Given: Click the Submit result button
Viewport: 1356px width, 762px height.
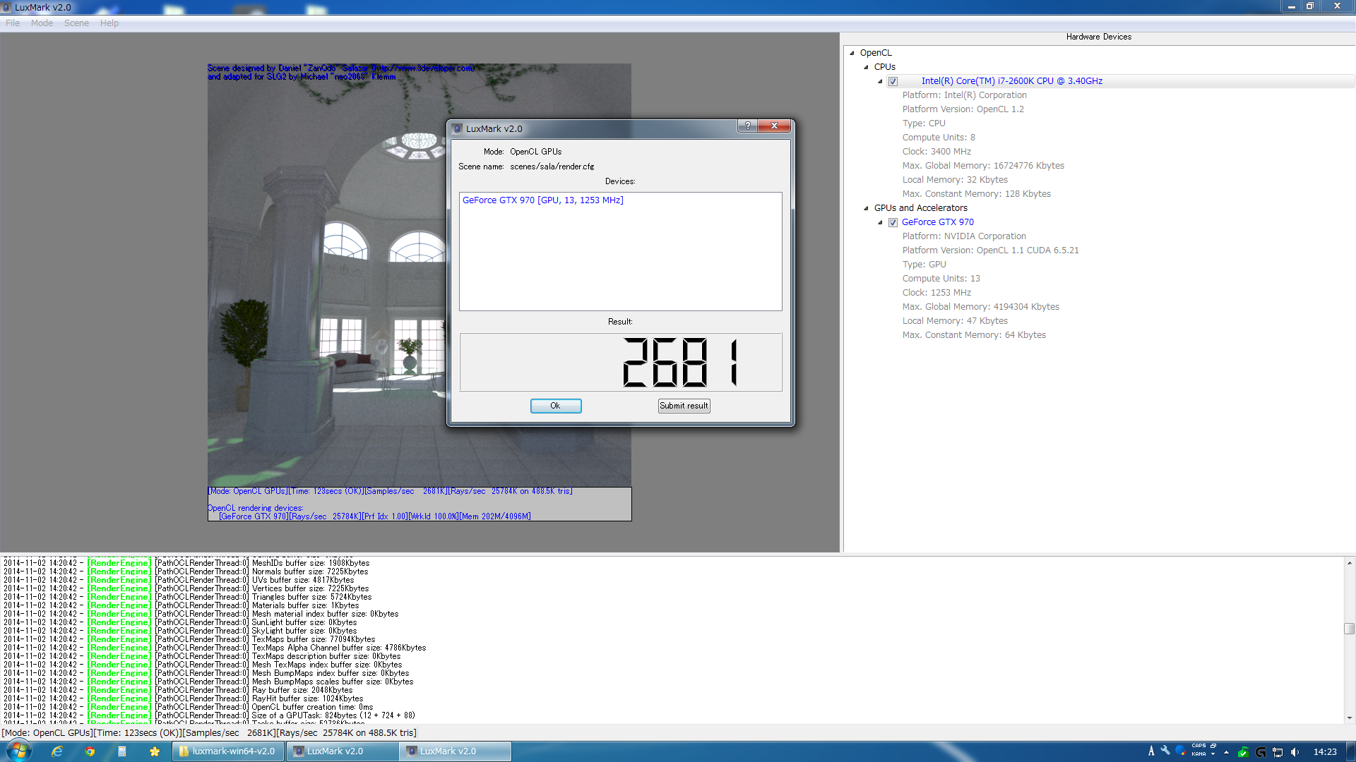Looking at the screenshot, I should click(683, 406).
